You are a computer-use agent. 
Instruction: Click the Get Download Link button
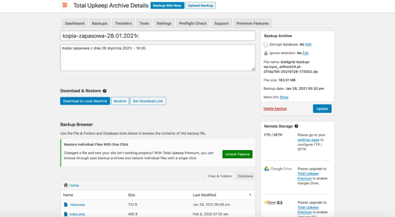pyautogui.click(x=148, y=101)
